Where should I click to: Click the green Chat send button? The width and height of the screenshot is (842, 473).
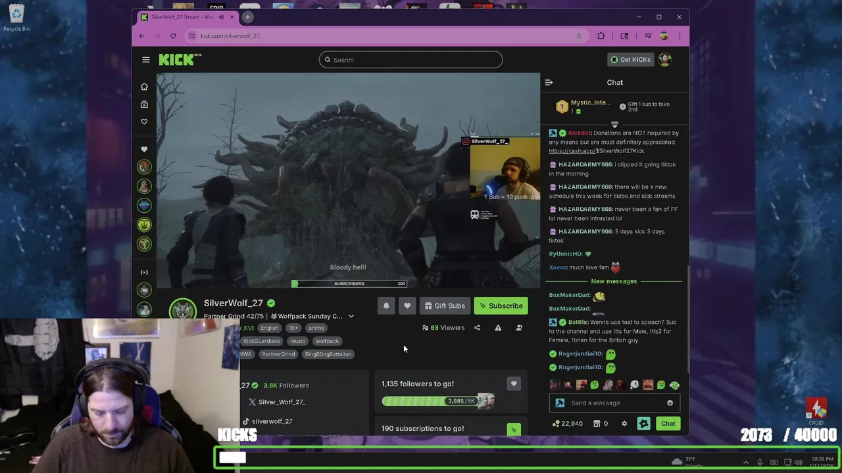point(668,424)
